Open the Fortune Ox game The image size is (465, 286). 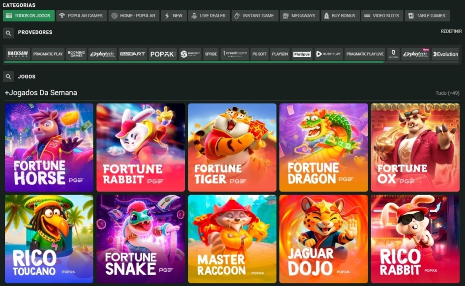[x=415, y=147]
